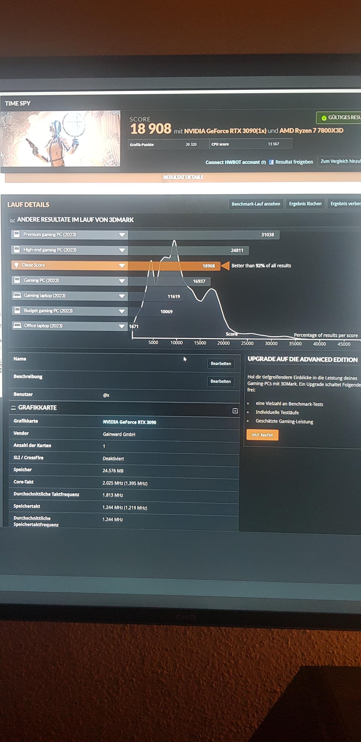Screen dimensions: 361x742
Task: Delete the result with Ergebnis löschen
Action: pyautogui.click(x=305, y=203)
